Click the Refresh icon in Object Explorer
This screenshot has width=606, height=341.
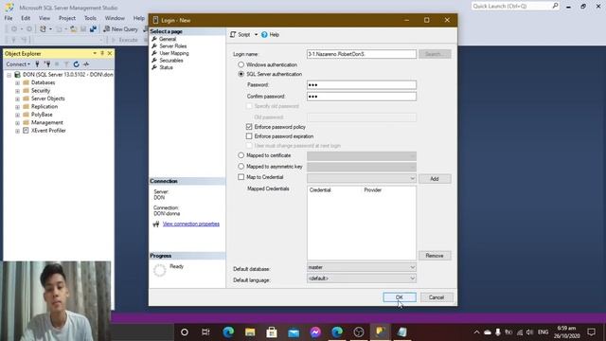click(76, 64)
